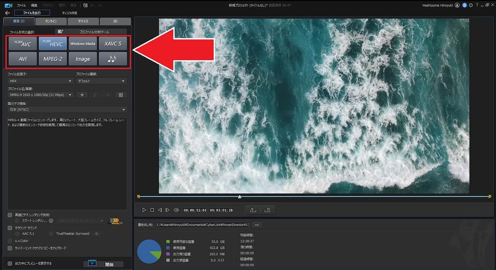496x270 pixels.
Task: Play the preview video
Action: (144, 210)
